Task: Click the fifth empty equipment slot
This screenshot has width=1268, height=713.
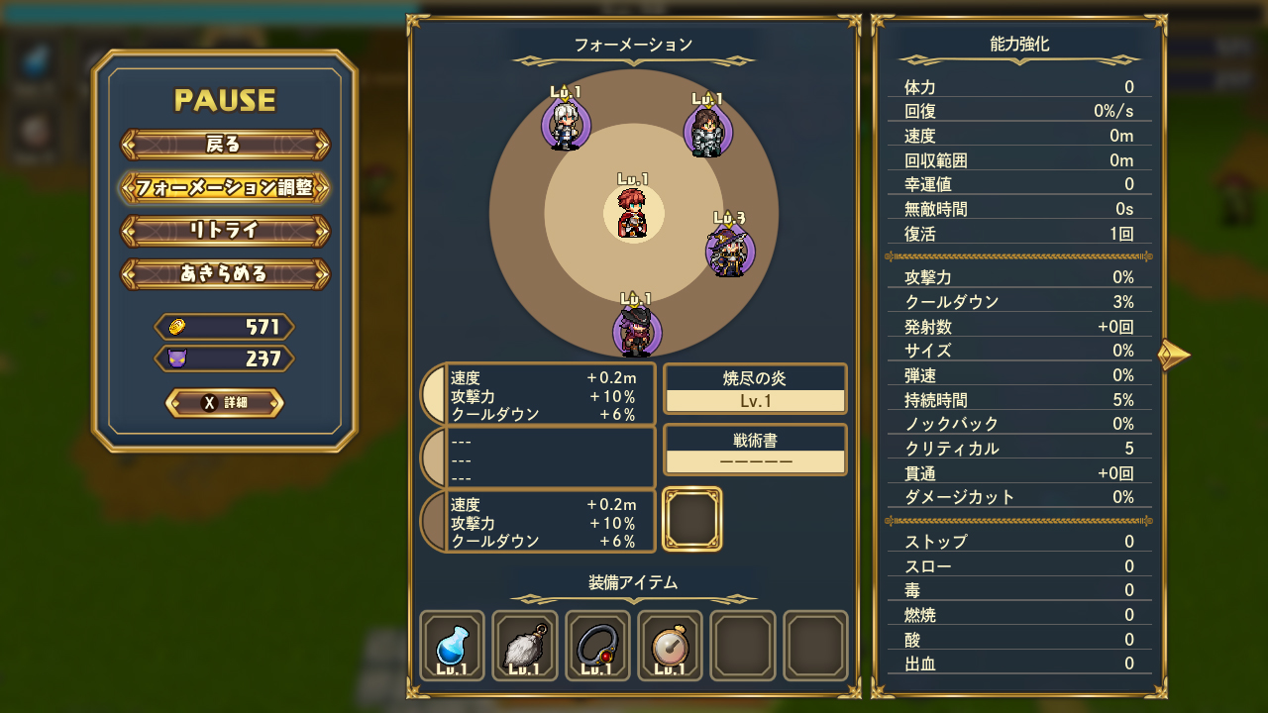Action: [x=743, y=646]
